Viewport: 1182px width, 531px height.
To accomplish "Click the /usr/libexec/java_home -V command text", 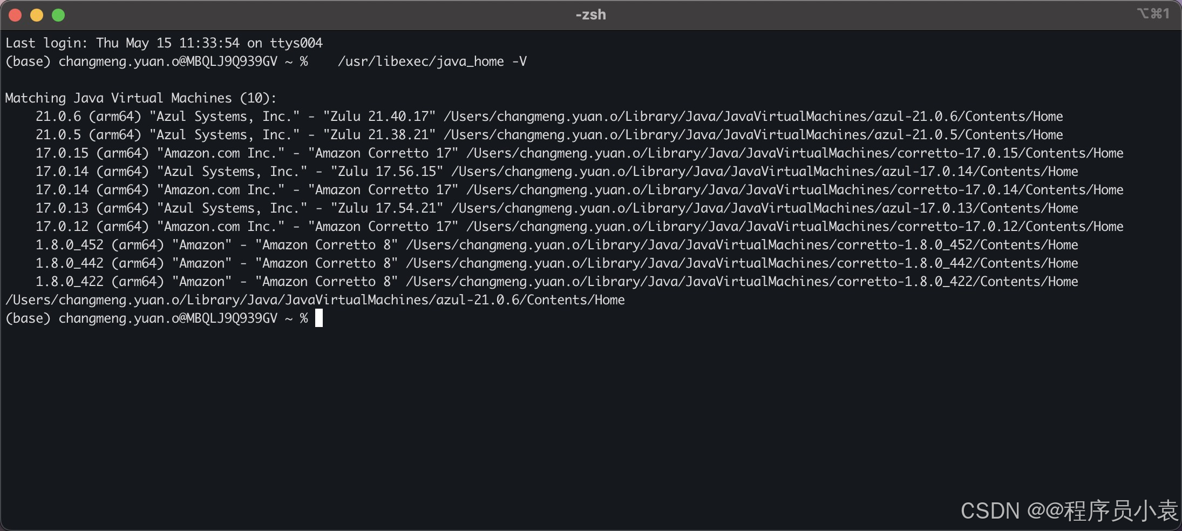I will coord(432,62).
